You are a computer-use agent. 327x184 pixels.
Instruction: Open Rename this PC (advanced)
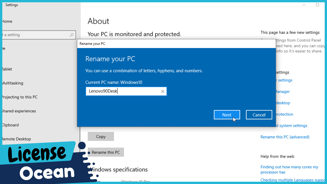click(285, 137)
